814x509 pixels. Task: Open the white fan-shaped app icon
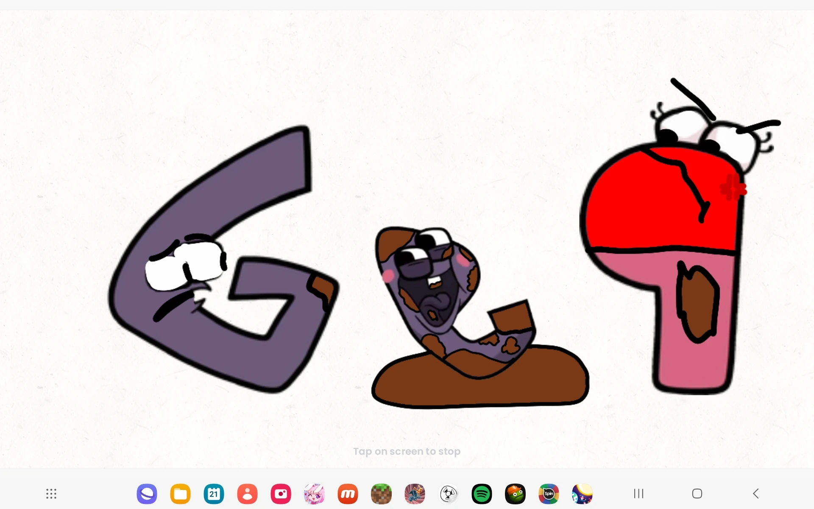pyautogui.click(x=448, y=494)
